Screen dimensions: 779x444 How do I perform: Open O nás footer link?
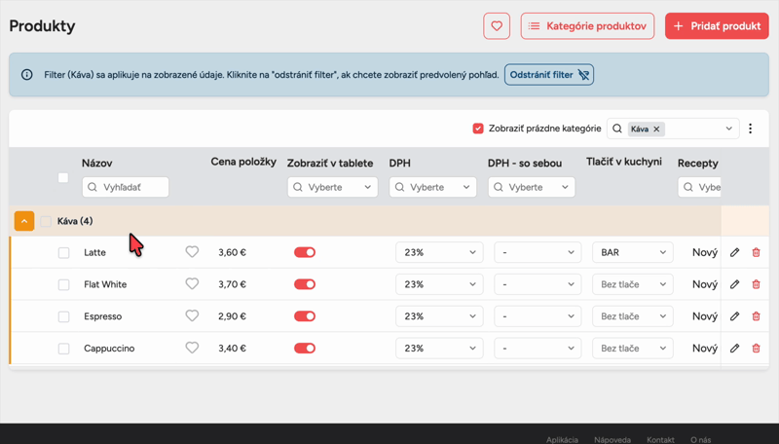700,439
